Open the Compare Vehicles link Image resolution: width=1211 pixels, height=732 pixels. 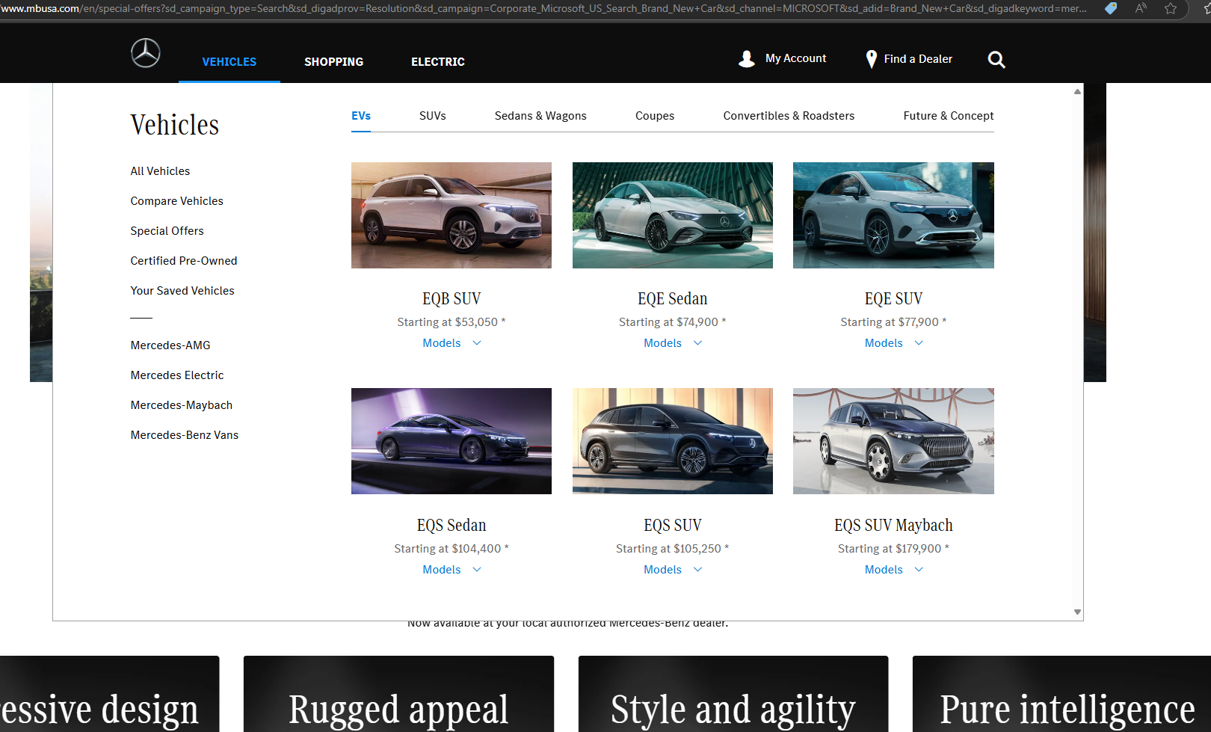(176, 201)
